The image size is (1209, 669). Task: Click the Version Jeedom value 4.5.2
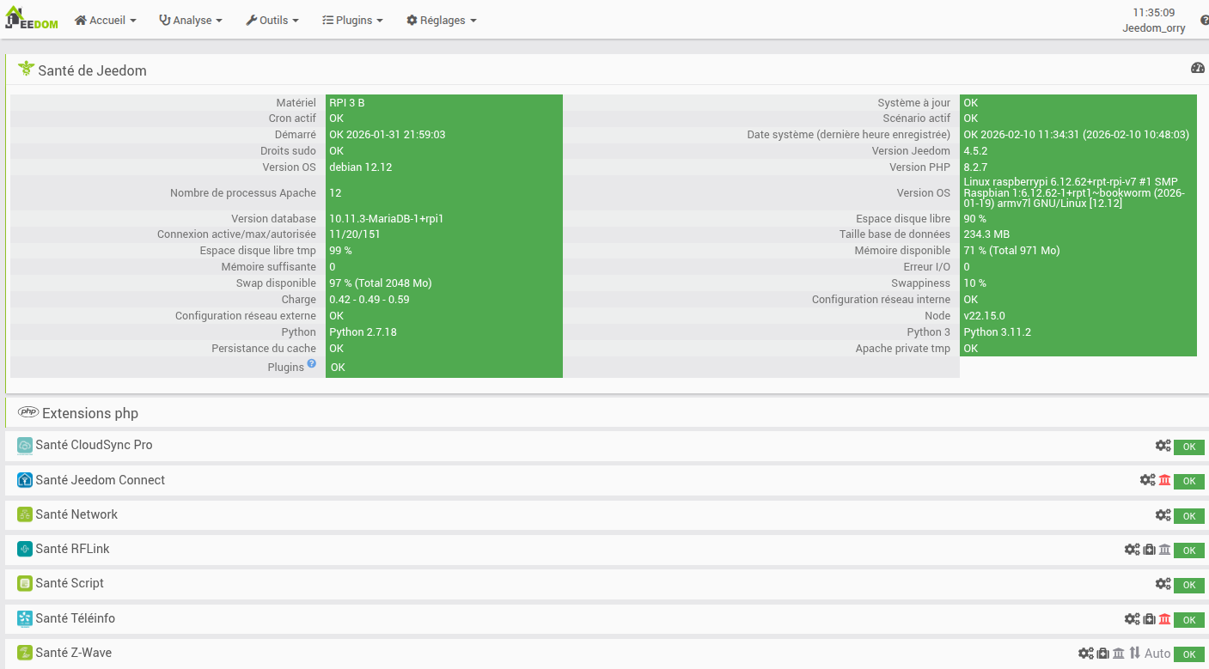click(975, 151)
